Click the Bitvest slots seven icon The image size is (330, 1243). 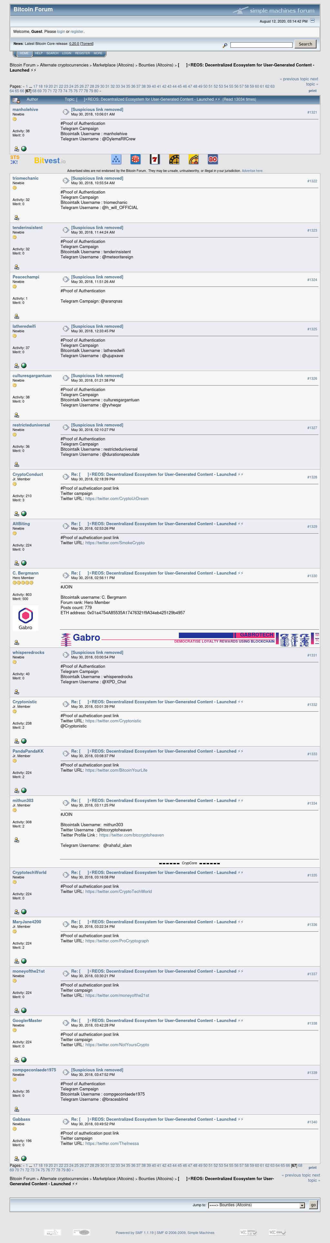point(155,159)
